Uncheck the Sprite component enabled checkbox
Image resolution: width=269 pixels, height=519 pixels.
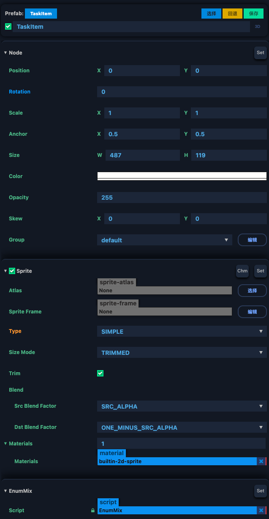point(12,271)
